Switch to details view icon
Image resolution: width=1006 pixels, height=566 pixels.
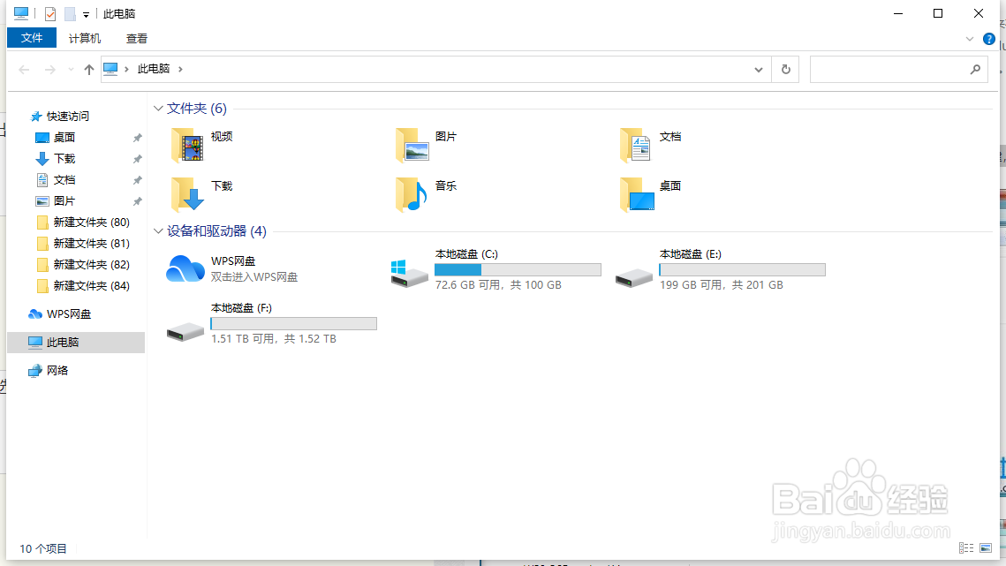coord(966,547)
